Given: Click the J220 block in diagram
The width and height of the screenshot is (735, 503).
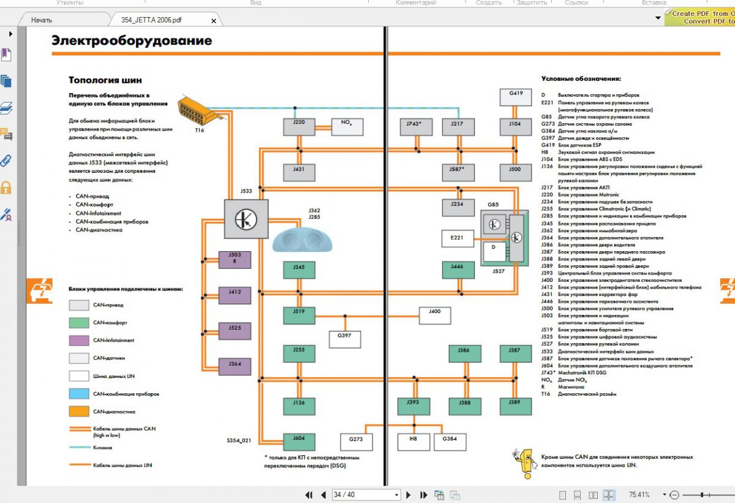Looking at the screenshot, I should point(299,127).
